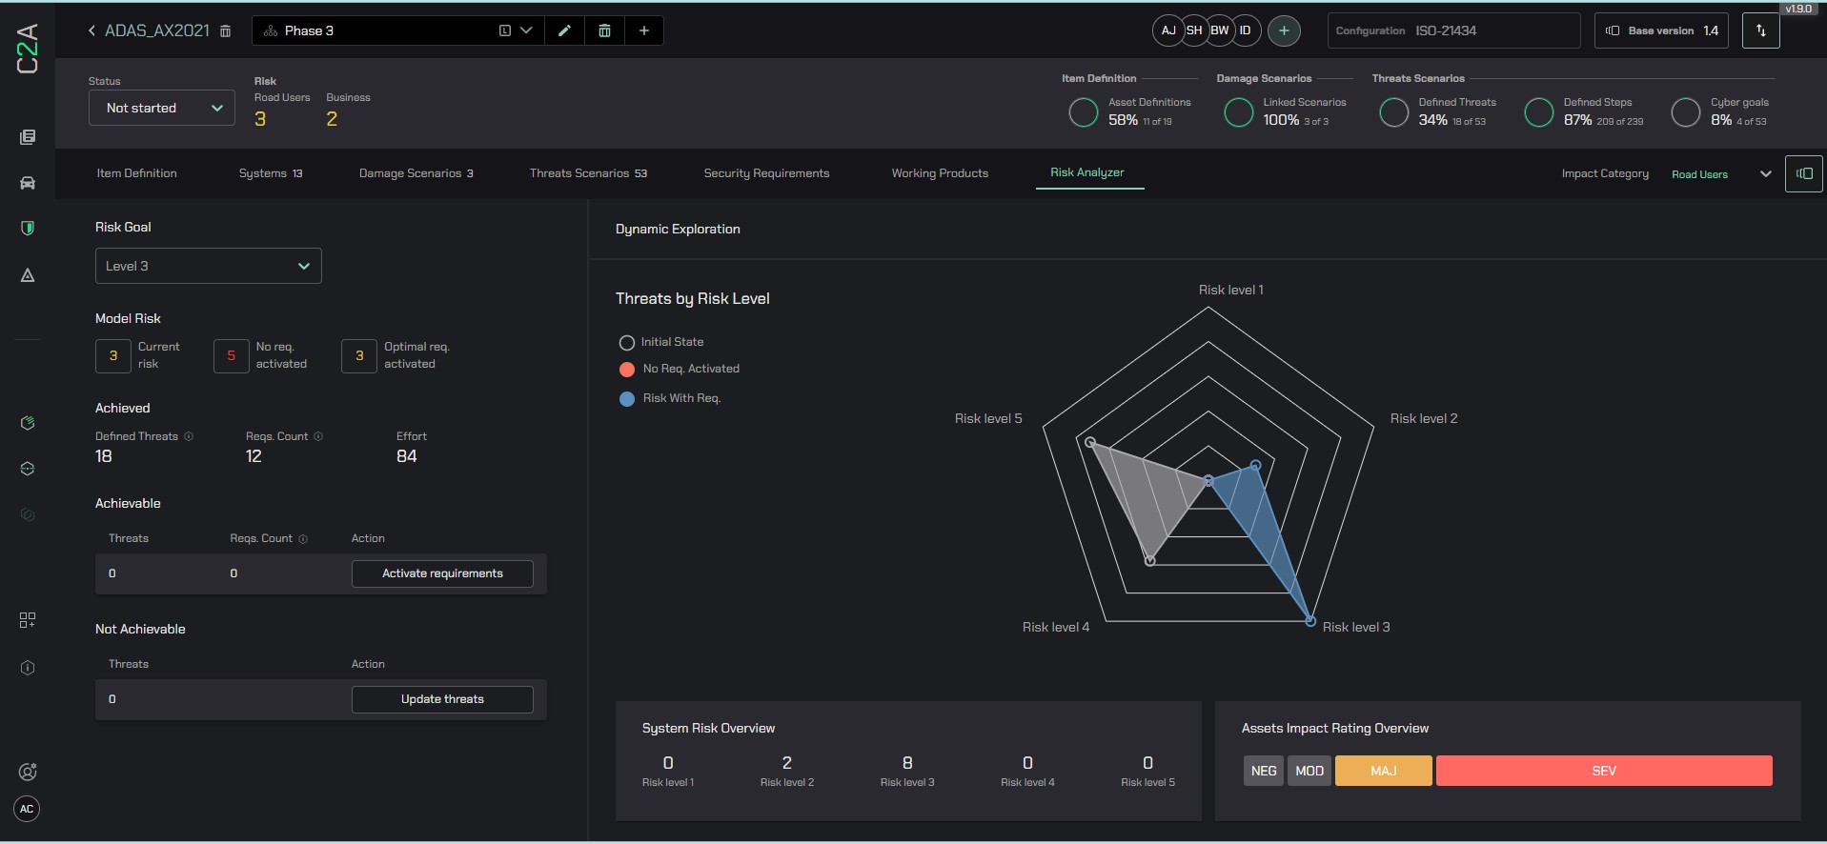The height and width of the screenshot is (844, 1827).
Task: Switch to the Threats Scenarios tab
Action: [x=588, y=173]
